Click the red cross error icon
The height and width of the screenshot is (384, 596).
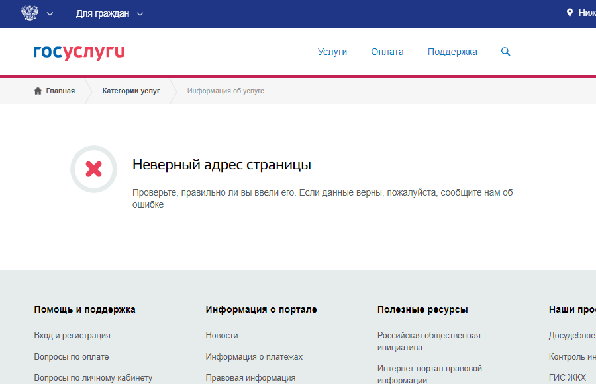[x=93, y=169]
